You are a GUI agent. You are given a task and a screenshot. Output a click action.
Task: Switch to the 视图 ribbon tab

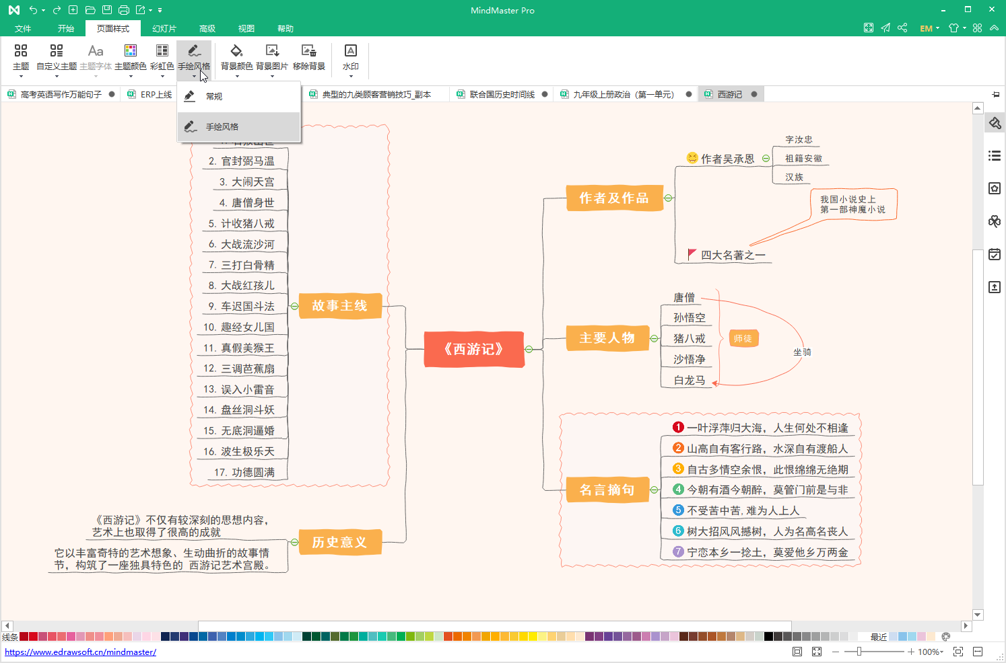[246, 28]
